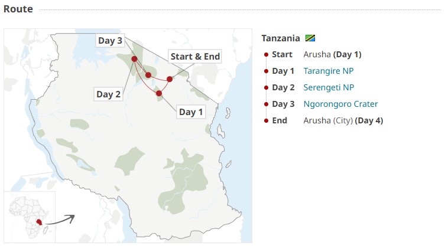445x252 pixels.
Task: Click the red bullet next to End
Action: [267, 121]
